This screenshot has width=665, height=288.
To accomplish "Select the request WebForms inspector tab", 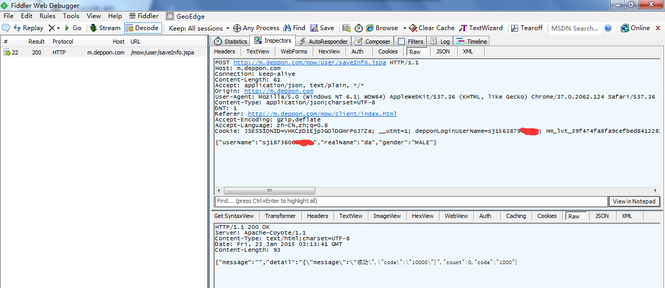I will (x=294, y=51).
